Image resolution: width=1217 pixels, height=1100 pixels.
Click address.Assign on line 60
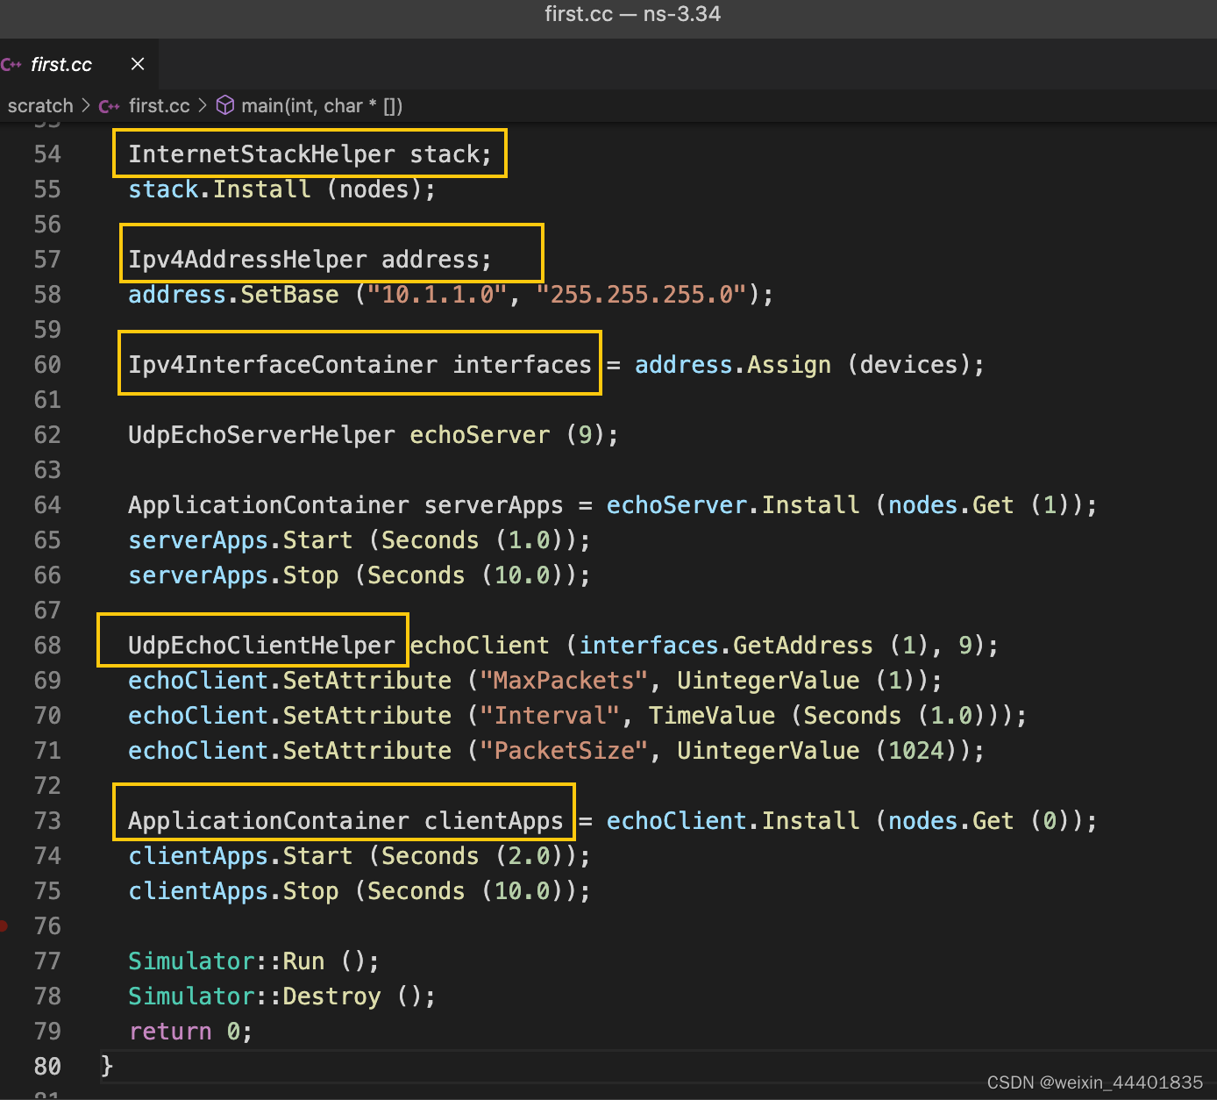coord(733,365)
